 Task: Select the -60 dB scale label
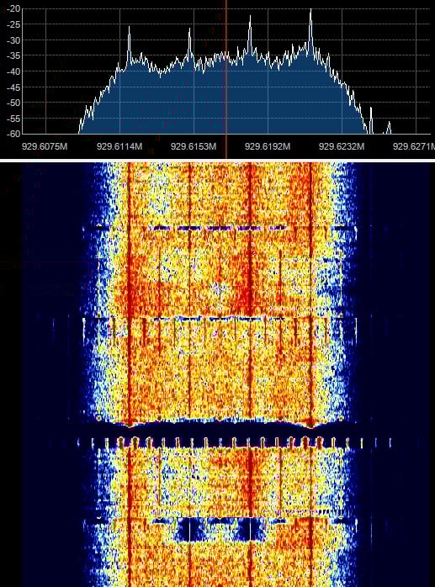[13, 133]
